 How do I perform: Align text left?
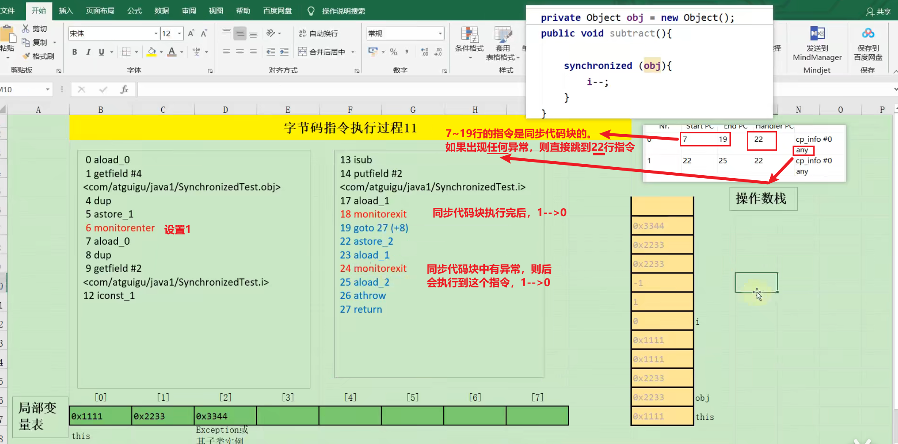[227, 52]
